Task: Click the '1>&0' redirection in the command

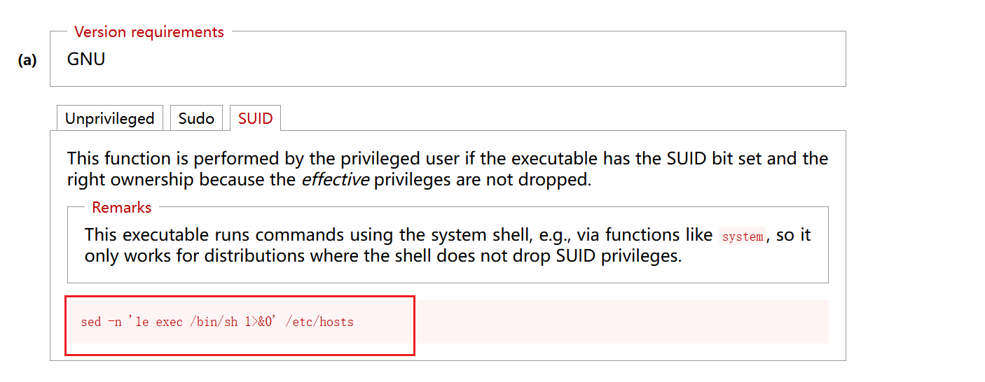Action: point(259,323)
